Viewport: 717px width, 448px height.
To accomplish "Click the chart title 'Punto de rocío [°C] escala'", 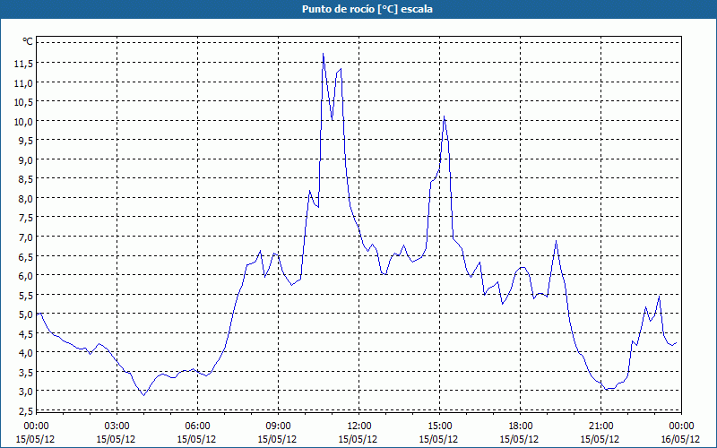I will point(367,9).
